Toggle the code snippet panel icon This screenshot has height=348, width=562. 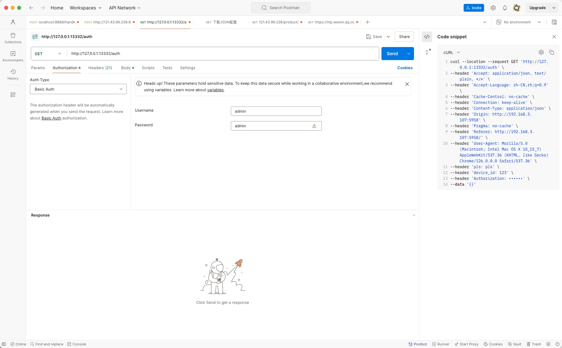(427, 37)
